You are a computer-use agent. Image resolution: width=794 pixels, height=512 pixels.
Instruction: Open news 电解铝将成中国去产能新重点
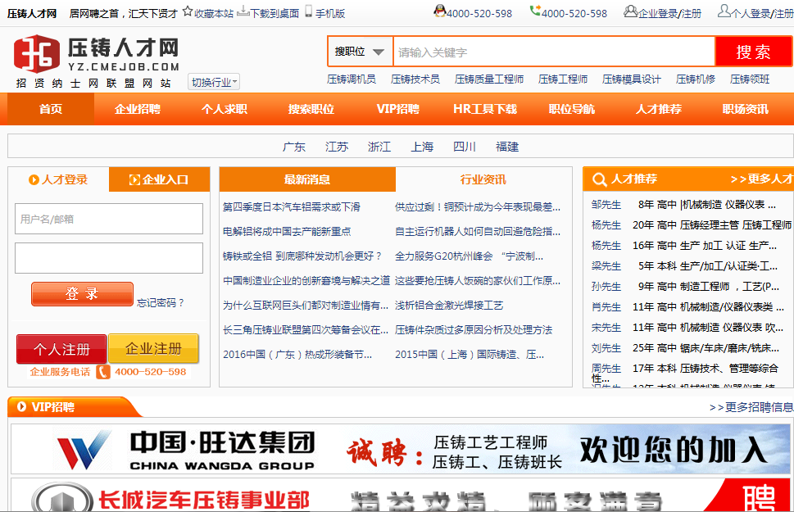(287, 232)
